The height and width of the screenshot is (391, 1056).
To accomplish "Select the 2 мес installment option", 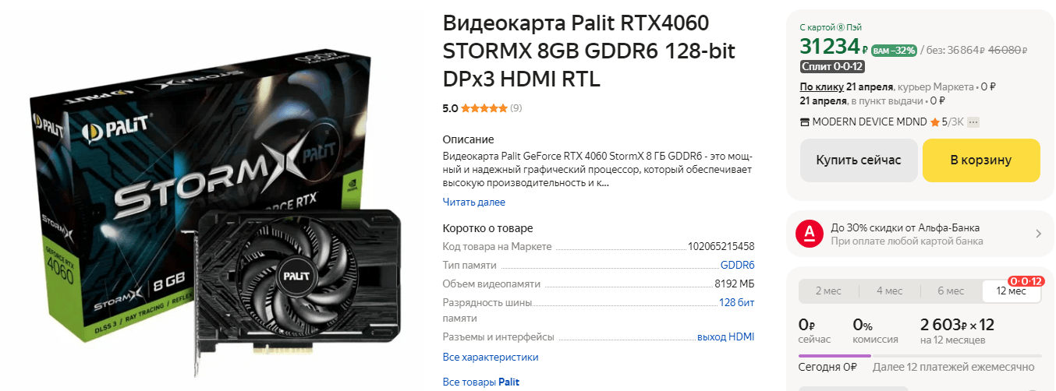I will (828, 291).
